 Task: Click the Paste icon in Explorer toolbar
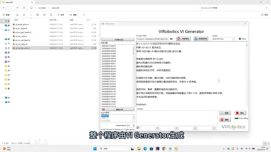[30, 15]
